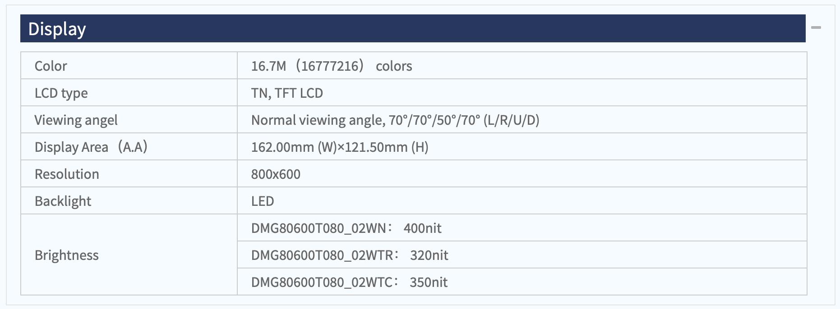This screenshot has height=309, width=840.
Task: Click the 16.7M (16777216) colors value
Action: click(x=332, y=66)
